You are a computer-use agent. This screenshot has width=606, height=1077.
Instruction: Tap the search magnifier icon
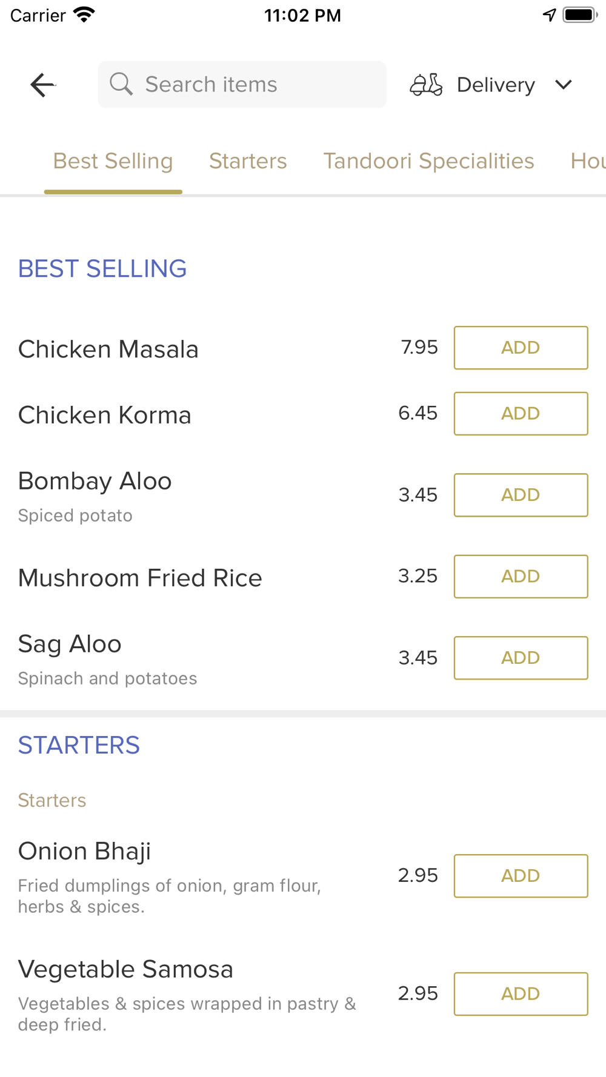(121, 84)
